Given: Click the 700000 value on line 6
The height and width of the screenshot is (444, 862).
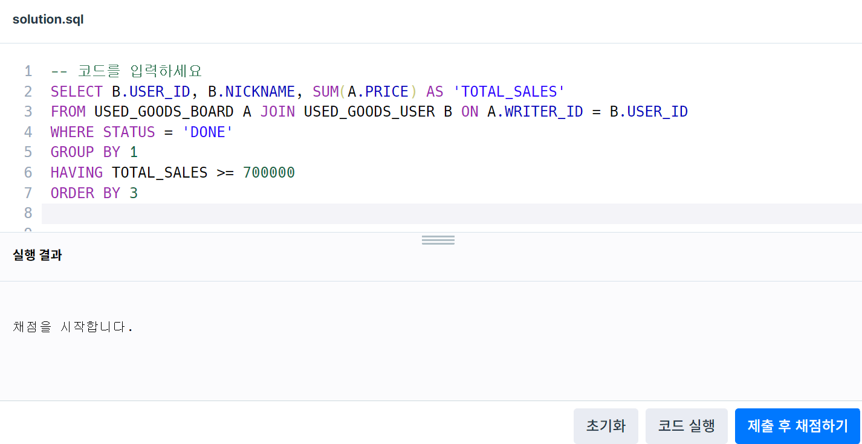Looking at the screenshot, I should point(269,173).
